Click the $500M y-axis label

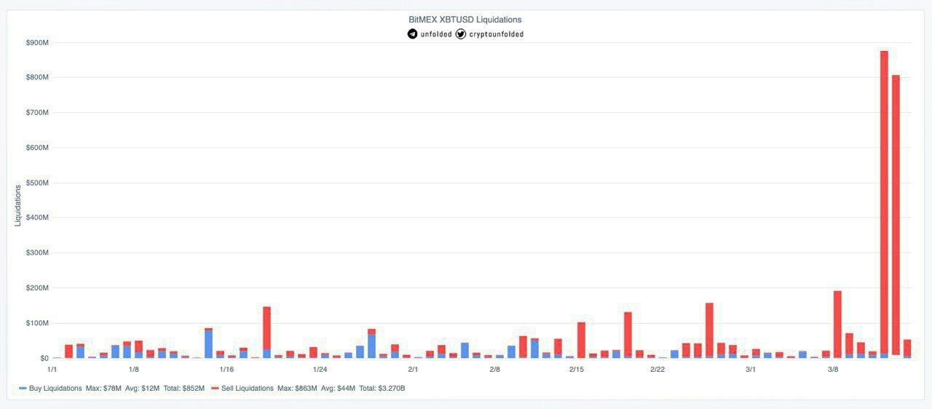(37, 183)
